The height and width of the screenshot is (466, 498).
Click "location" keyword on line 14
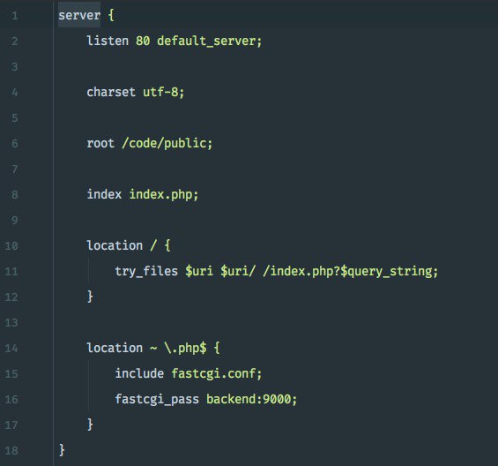click(115, 348)
